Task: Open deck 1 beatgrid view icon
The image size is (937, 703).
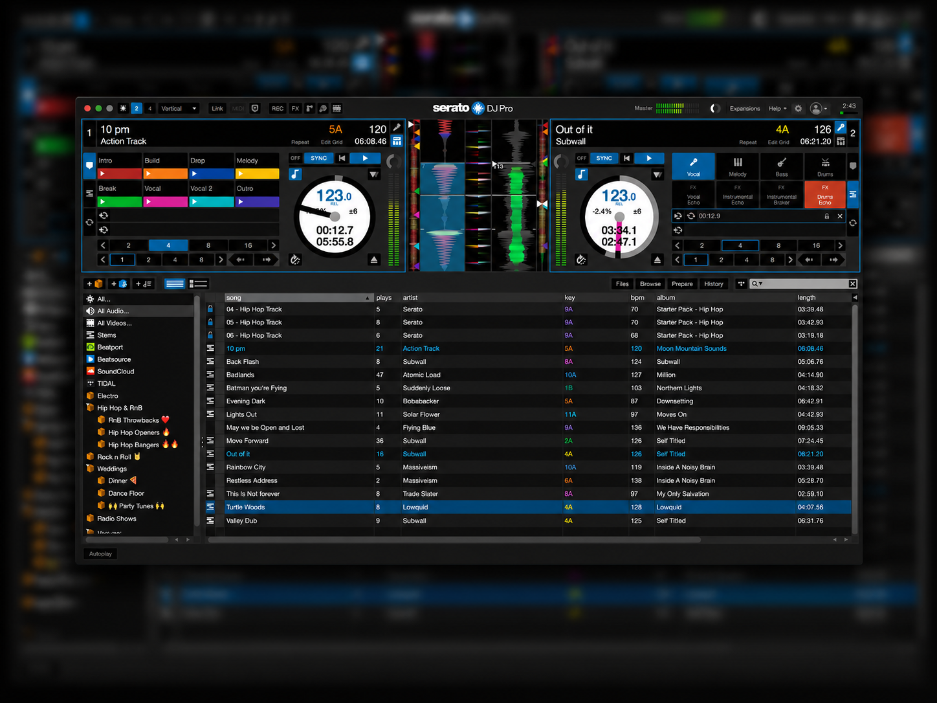Action: (397, 141)
